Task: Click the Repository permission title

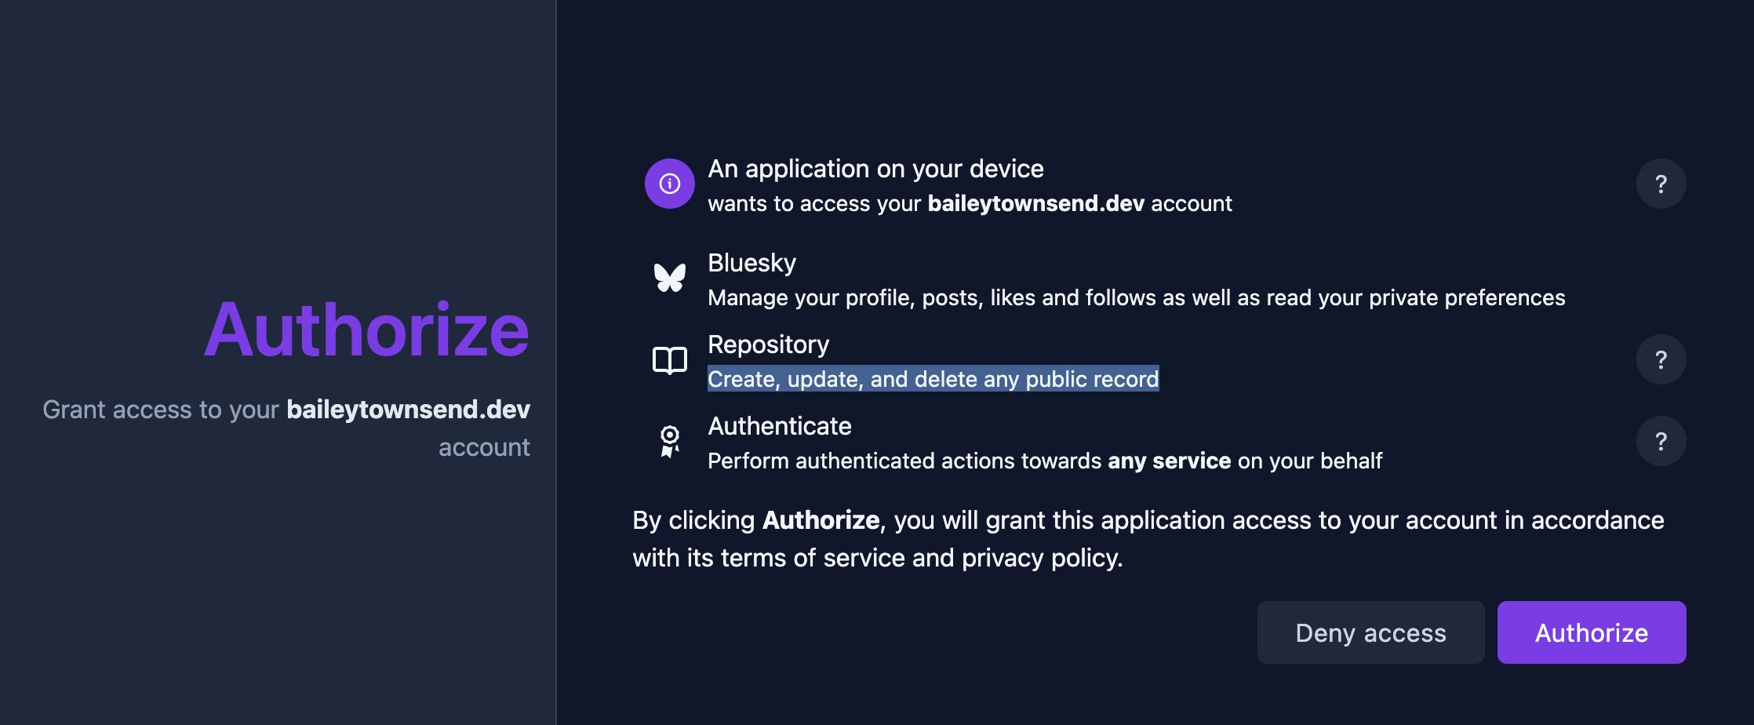Action: tap(768, 344)
